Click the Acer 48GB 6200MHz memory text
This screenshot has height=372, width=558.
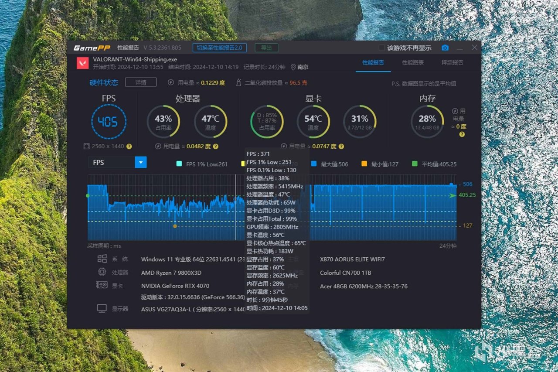click(364, 286)
